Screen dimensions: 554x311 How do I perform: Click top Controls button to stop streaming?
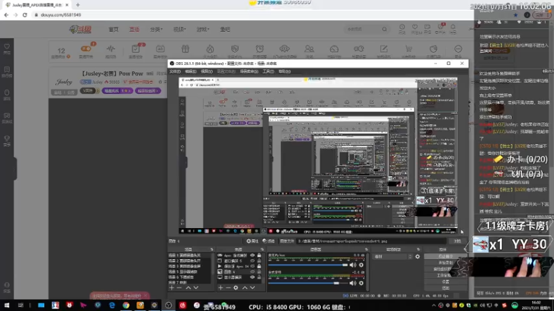point(445,256)
